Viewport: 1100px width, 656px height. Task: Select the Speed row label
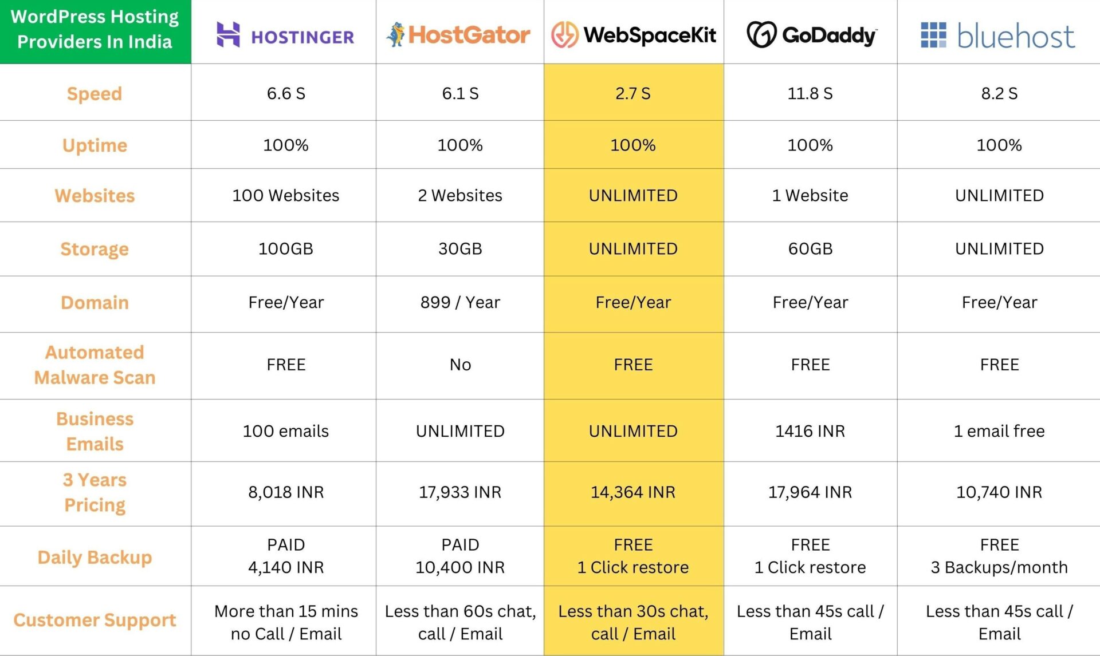95,93
